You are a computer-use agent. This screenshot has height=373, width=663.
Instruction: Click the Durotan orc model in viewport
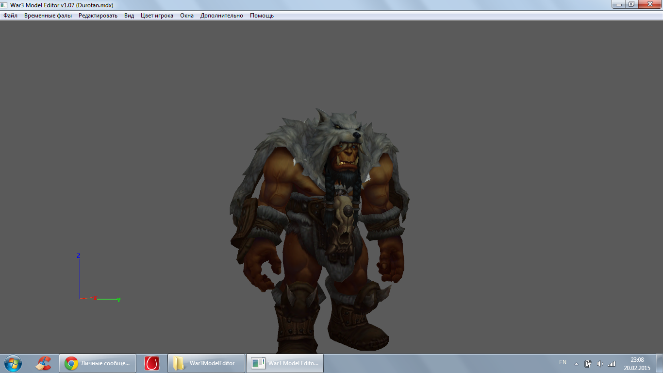point(320,231)
